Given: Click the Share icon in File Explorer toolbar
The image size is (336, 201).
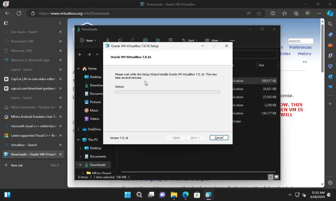Looking at the screenshot, I should [158, 40].
